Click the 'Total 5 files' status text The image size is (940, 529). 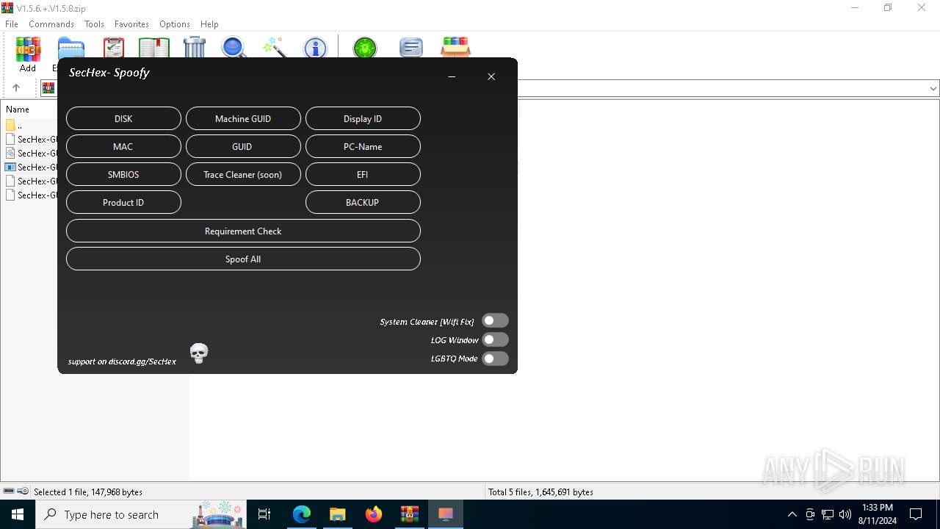pyautogui.click(x=540, y=492)
